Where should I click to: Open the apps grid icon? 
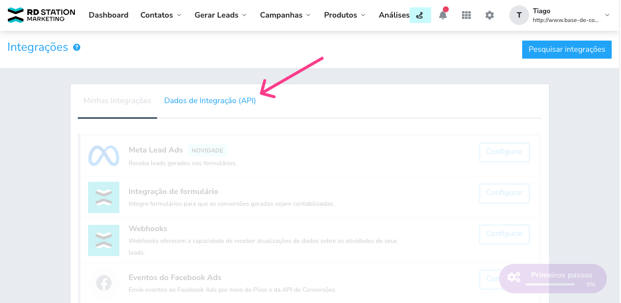[x=466, y=15]
